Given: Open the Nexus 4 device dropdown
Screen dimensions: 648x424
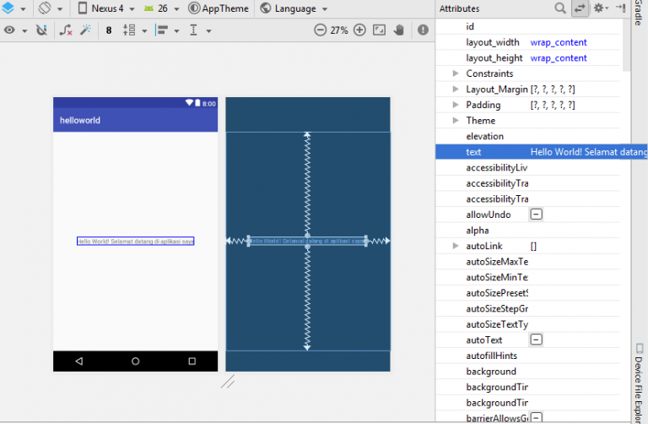Looking at the screenshot, I should pos(109,8).
